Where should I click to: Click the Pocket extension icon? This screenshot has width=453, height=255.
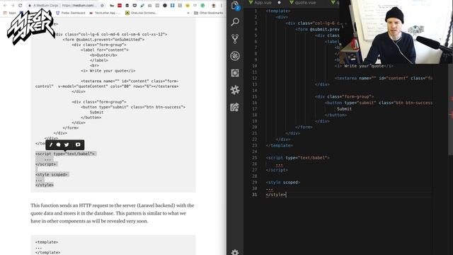134,6
